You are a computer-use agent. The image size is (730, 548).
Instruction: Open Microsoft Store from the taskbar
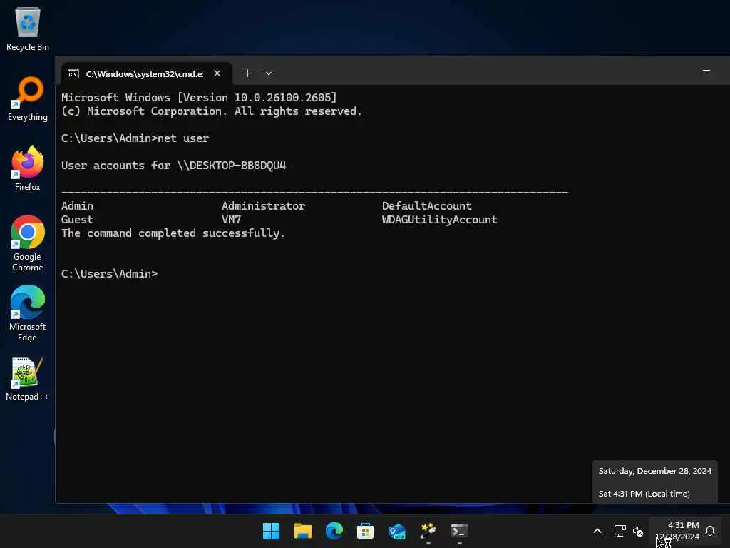click(365, 531)
